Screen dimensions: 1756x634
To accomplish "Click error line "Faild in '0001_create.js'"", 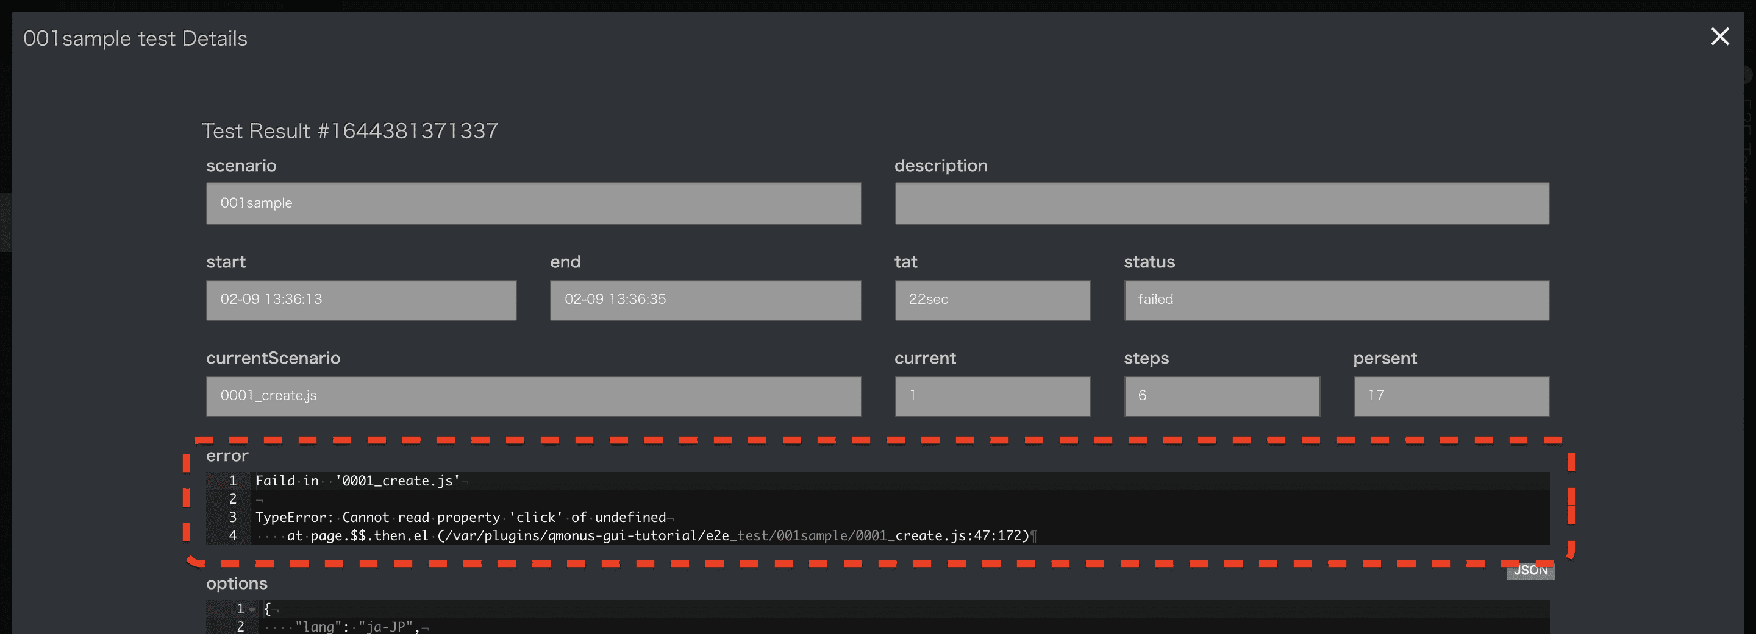I will tap(358, 481).
